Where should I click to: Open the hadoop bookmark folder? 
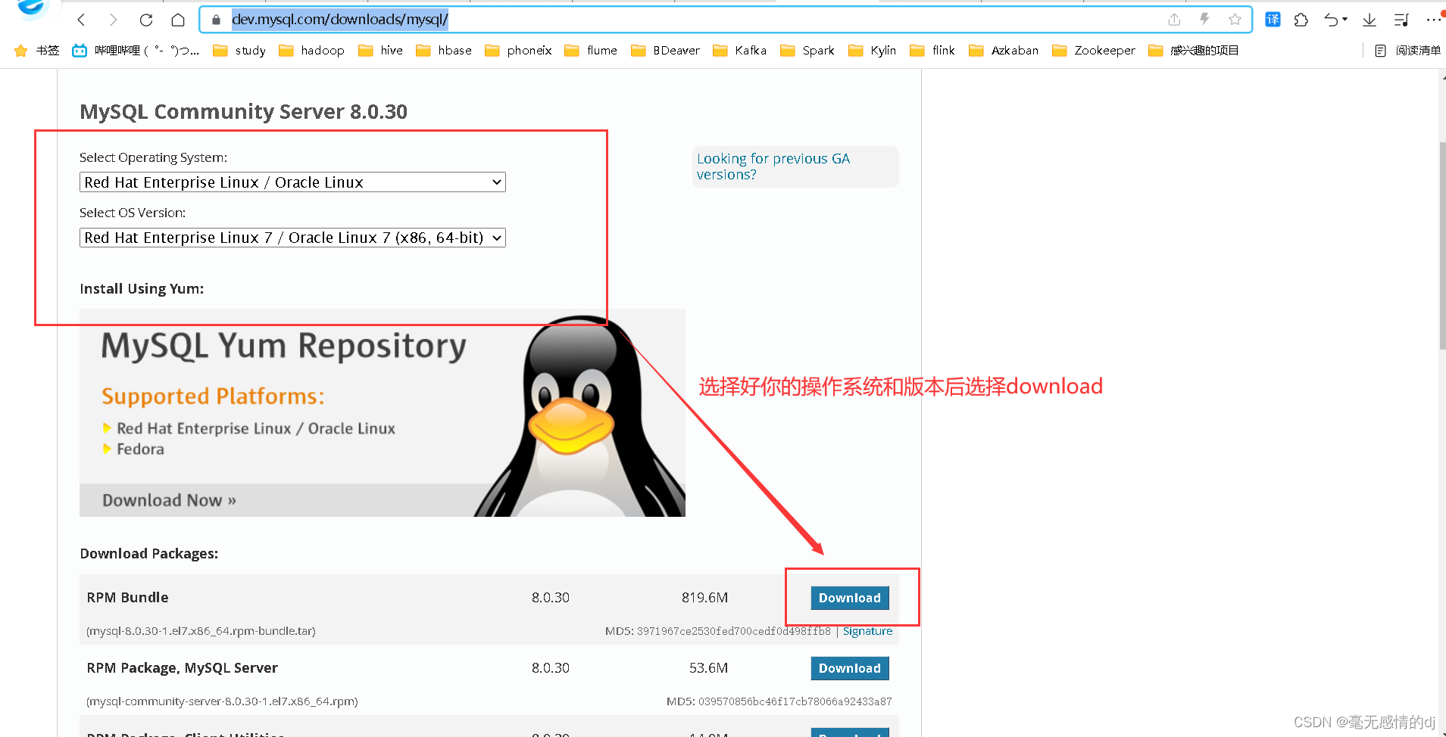(311, 51)
